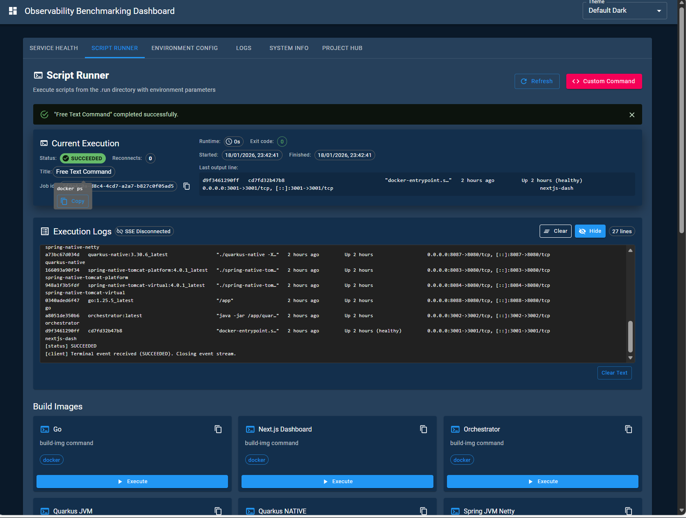This screenshot has height=518, width=686.
Task: Clear the execution log text with Clear Text
Action: pos(614,373)
